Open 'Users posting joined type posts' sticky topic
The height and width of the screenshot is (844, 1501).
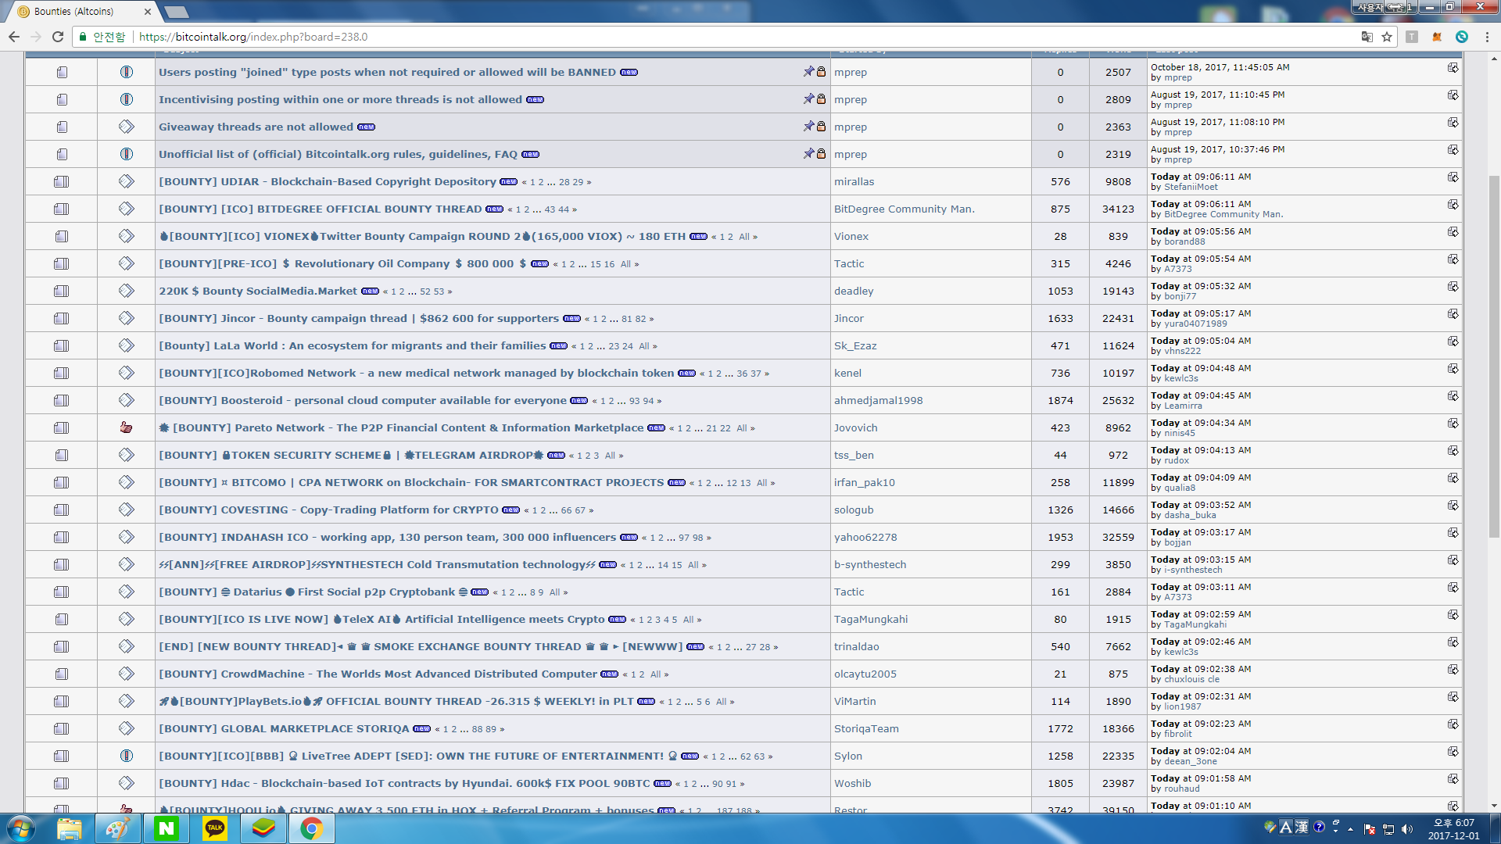[387, 72]
